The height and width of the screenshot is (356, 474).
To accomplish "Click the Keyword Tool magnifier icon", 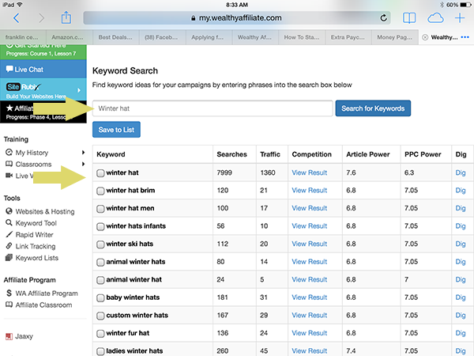I will coord(9,222).
